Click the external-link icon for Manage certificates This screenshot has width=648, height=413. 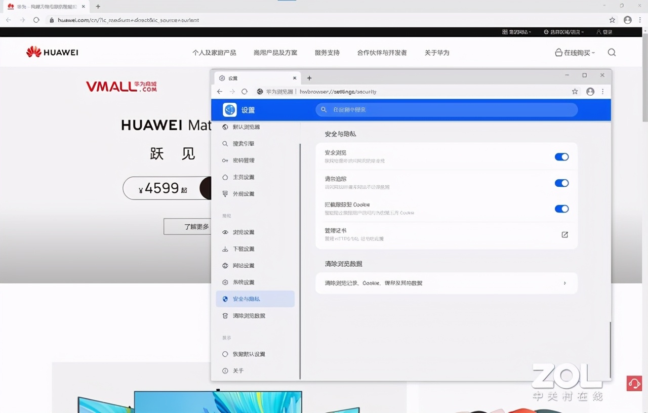pyautogui.click(x=564, y=234)
